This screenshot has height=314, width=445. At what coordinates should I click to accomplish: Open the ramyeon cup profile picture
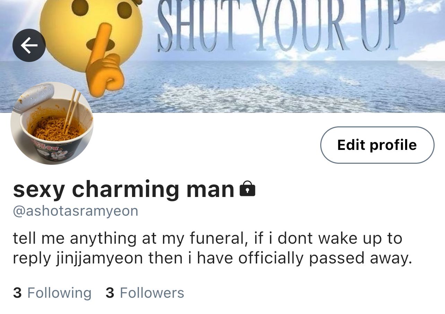point(52,123)
